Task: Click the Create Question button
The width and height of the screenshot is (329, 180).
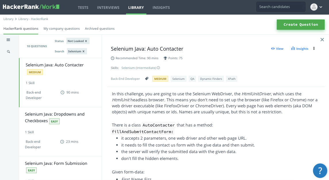Action: click(x=301, y=24)
